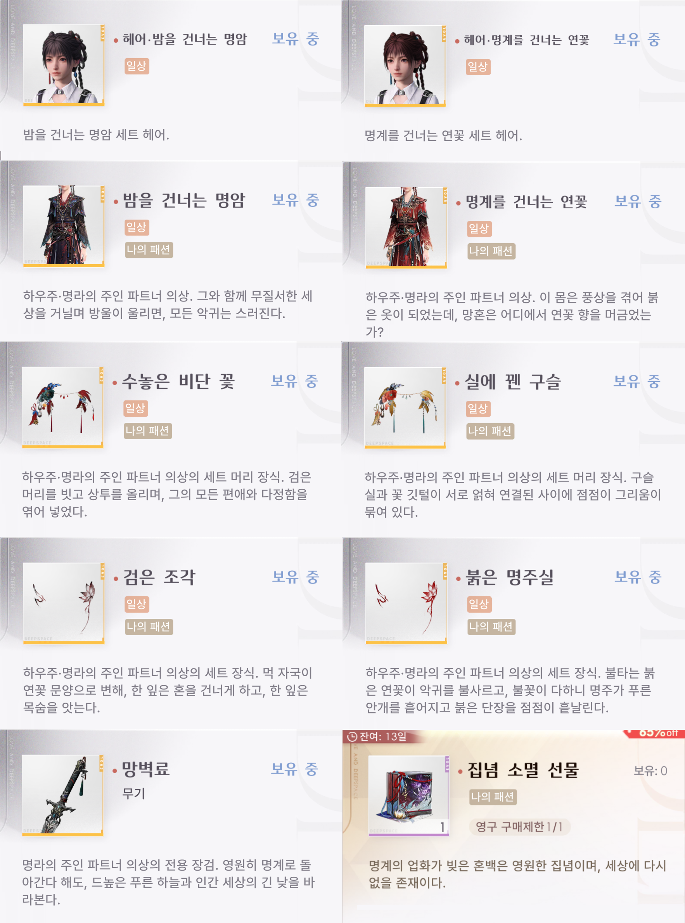Click 보유 중 status beside 망벽료
This screenshot has height=923, width=685.
[x=295, y=769]
